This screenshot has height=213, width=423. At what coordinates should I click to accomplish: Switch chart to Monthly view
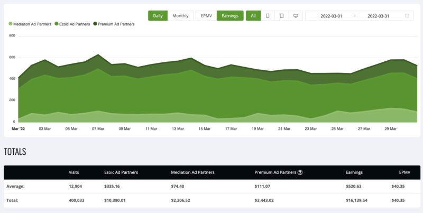(180, 16)
